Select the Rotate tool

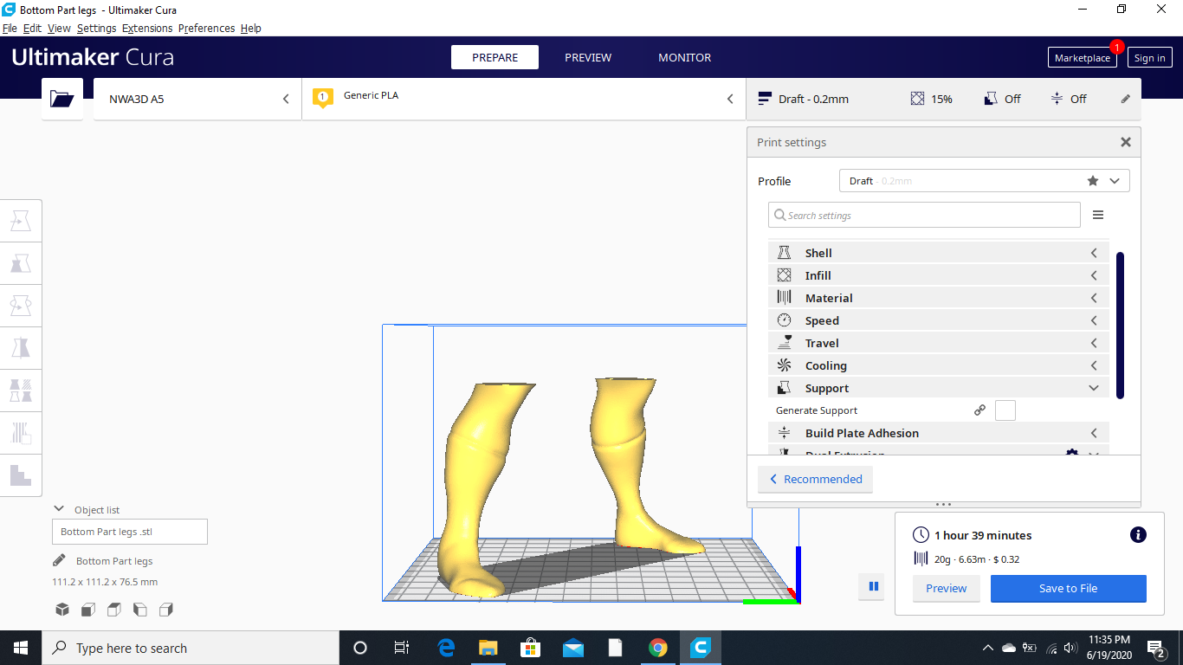[21, 305]
